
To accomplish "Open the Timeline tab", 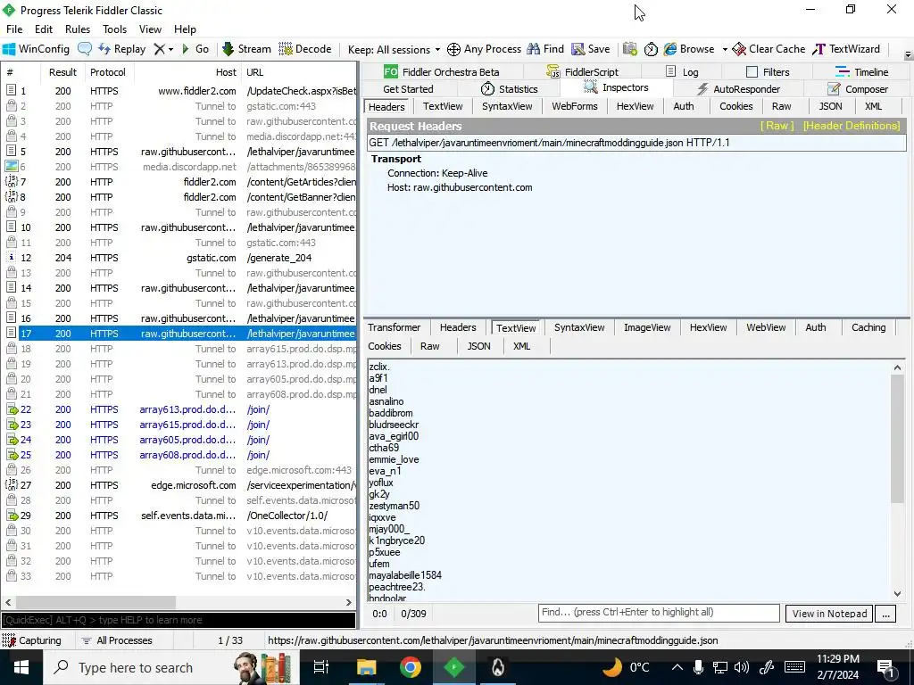I will [x=861, y=71].
